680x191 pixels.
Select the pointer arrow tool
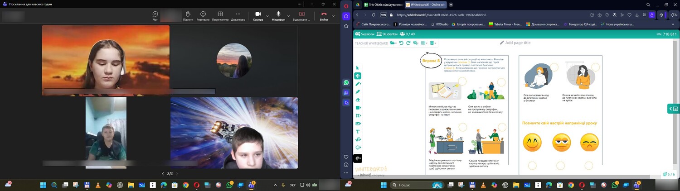(358, 68)
